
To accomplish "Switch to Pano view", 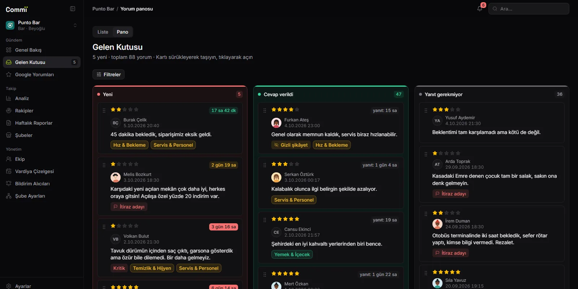I will tap(122, 32).
